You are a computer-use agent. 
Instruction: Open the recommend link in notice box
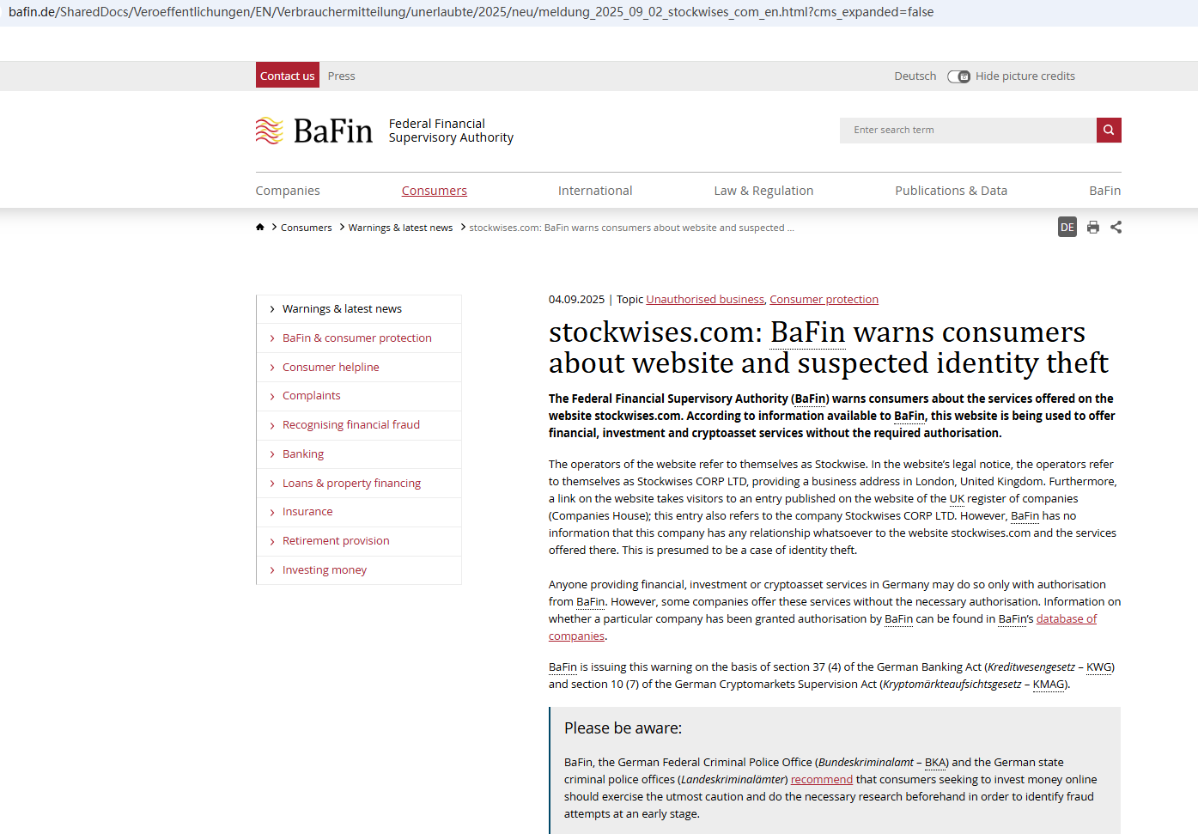coord(822,779)
